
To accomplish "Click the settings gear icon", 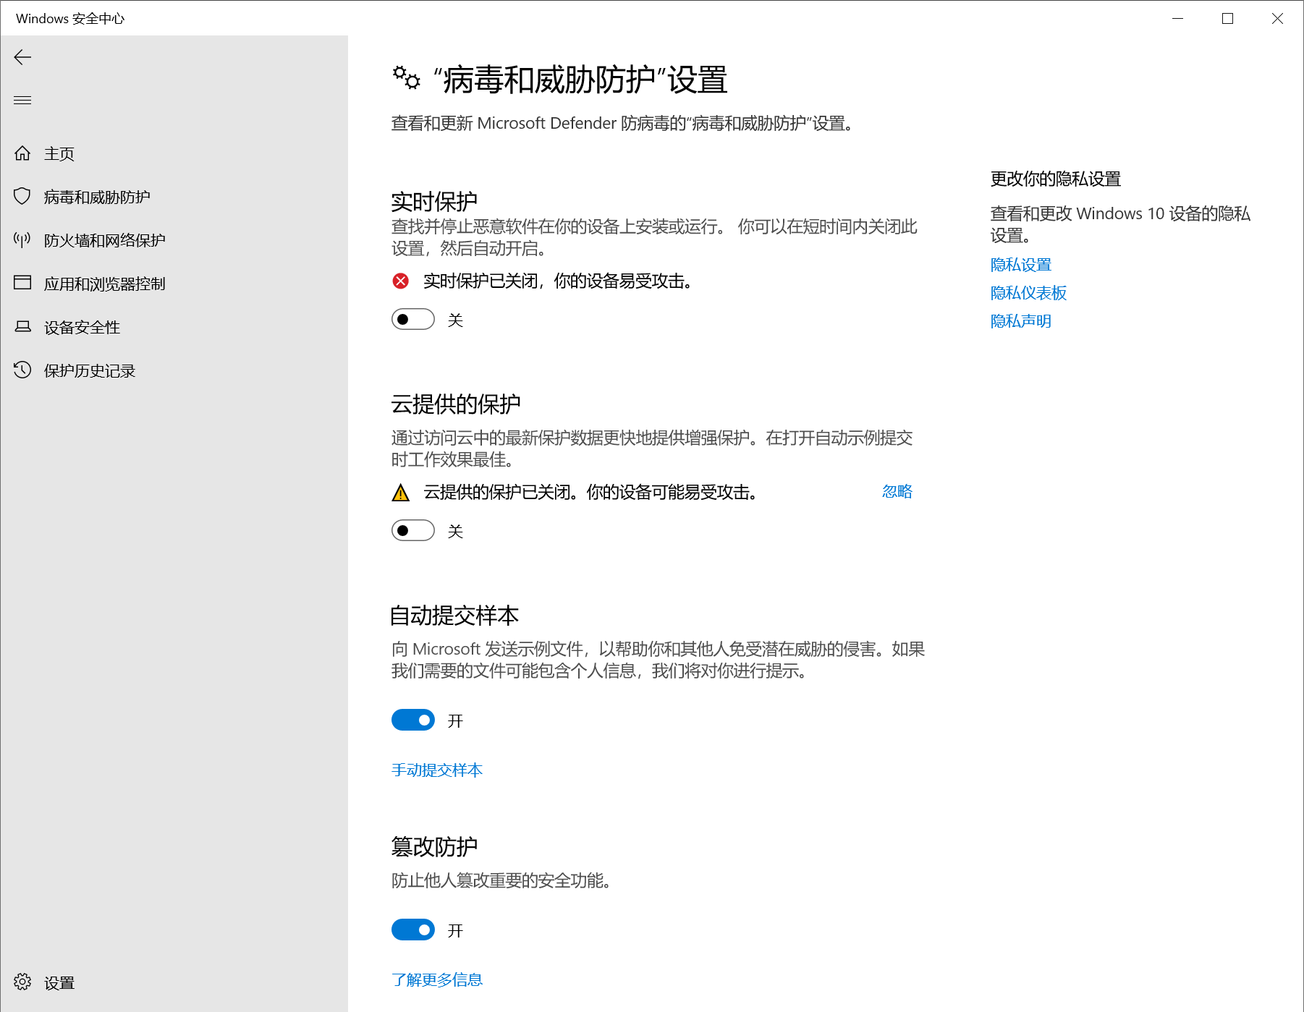I will point(22,982).
